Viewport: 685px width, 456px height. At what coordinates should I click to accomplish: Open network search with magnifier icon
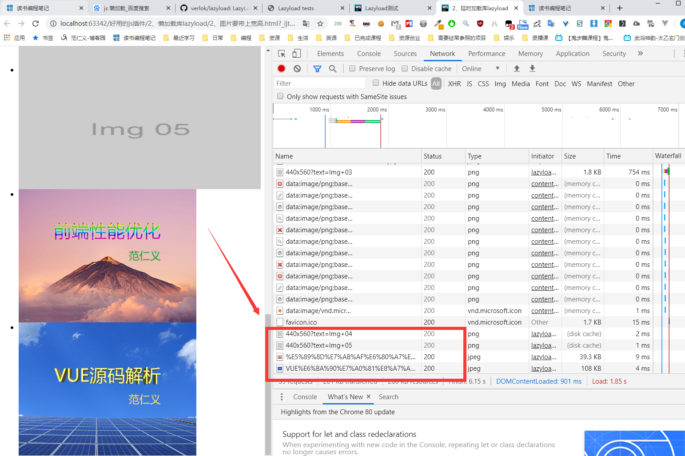coord(333,68)
